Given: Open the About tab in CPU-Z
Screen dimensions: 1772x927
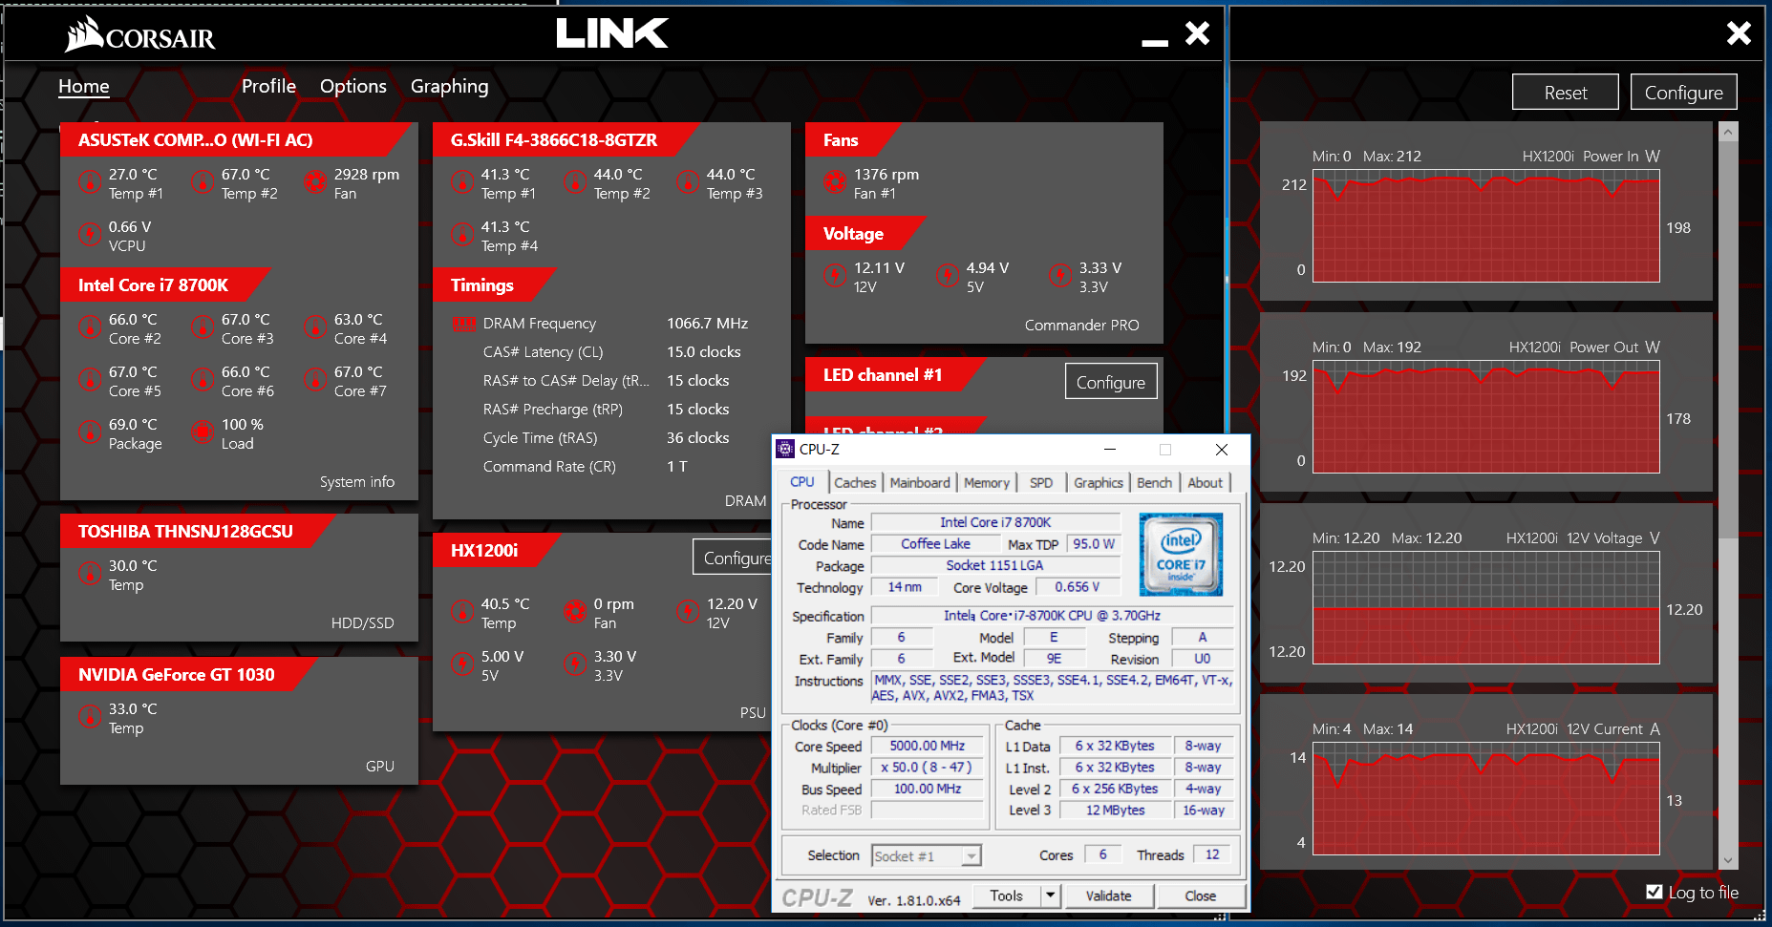Looking at the screenshot, I should coord(1205,483).
